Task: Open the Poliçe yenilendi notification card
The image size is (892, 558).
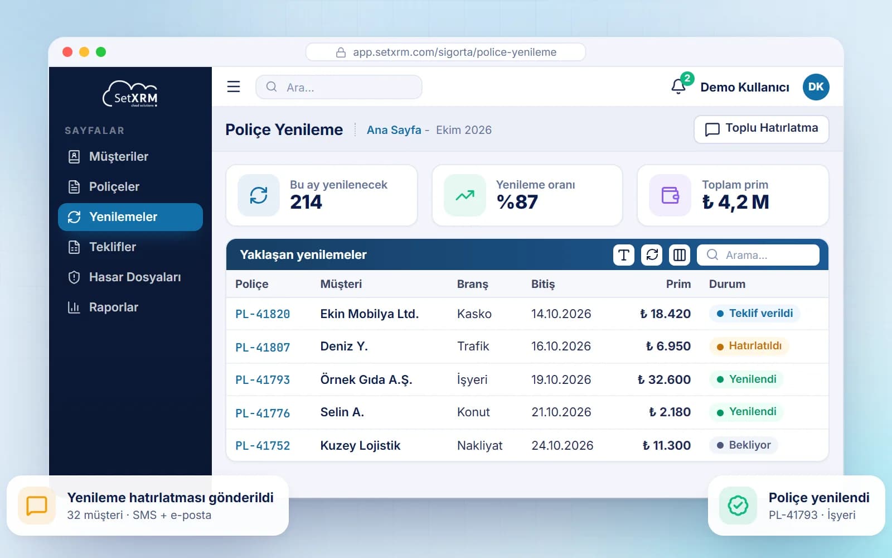Action: point(797,506)
